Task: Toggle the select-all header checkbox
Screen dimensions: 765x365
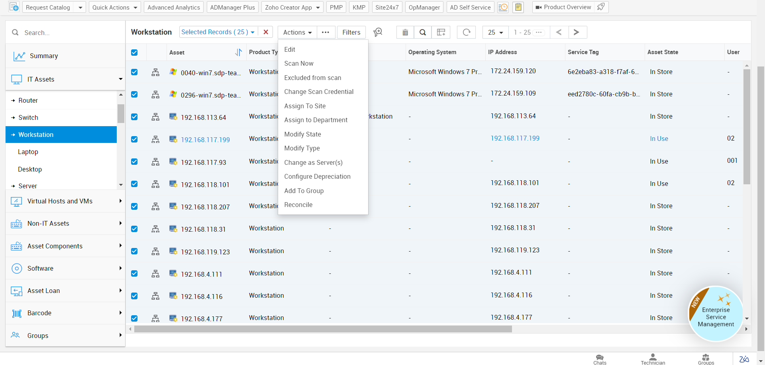Action: pyautogui.click(x=134, y=53)
